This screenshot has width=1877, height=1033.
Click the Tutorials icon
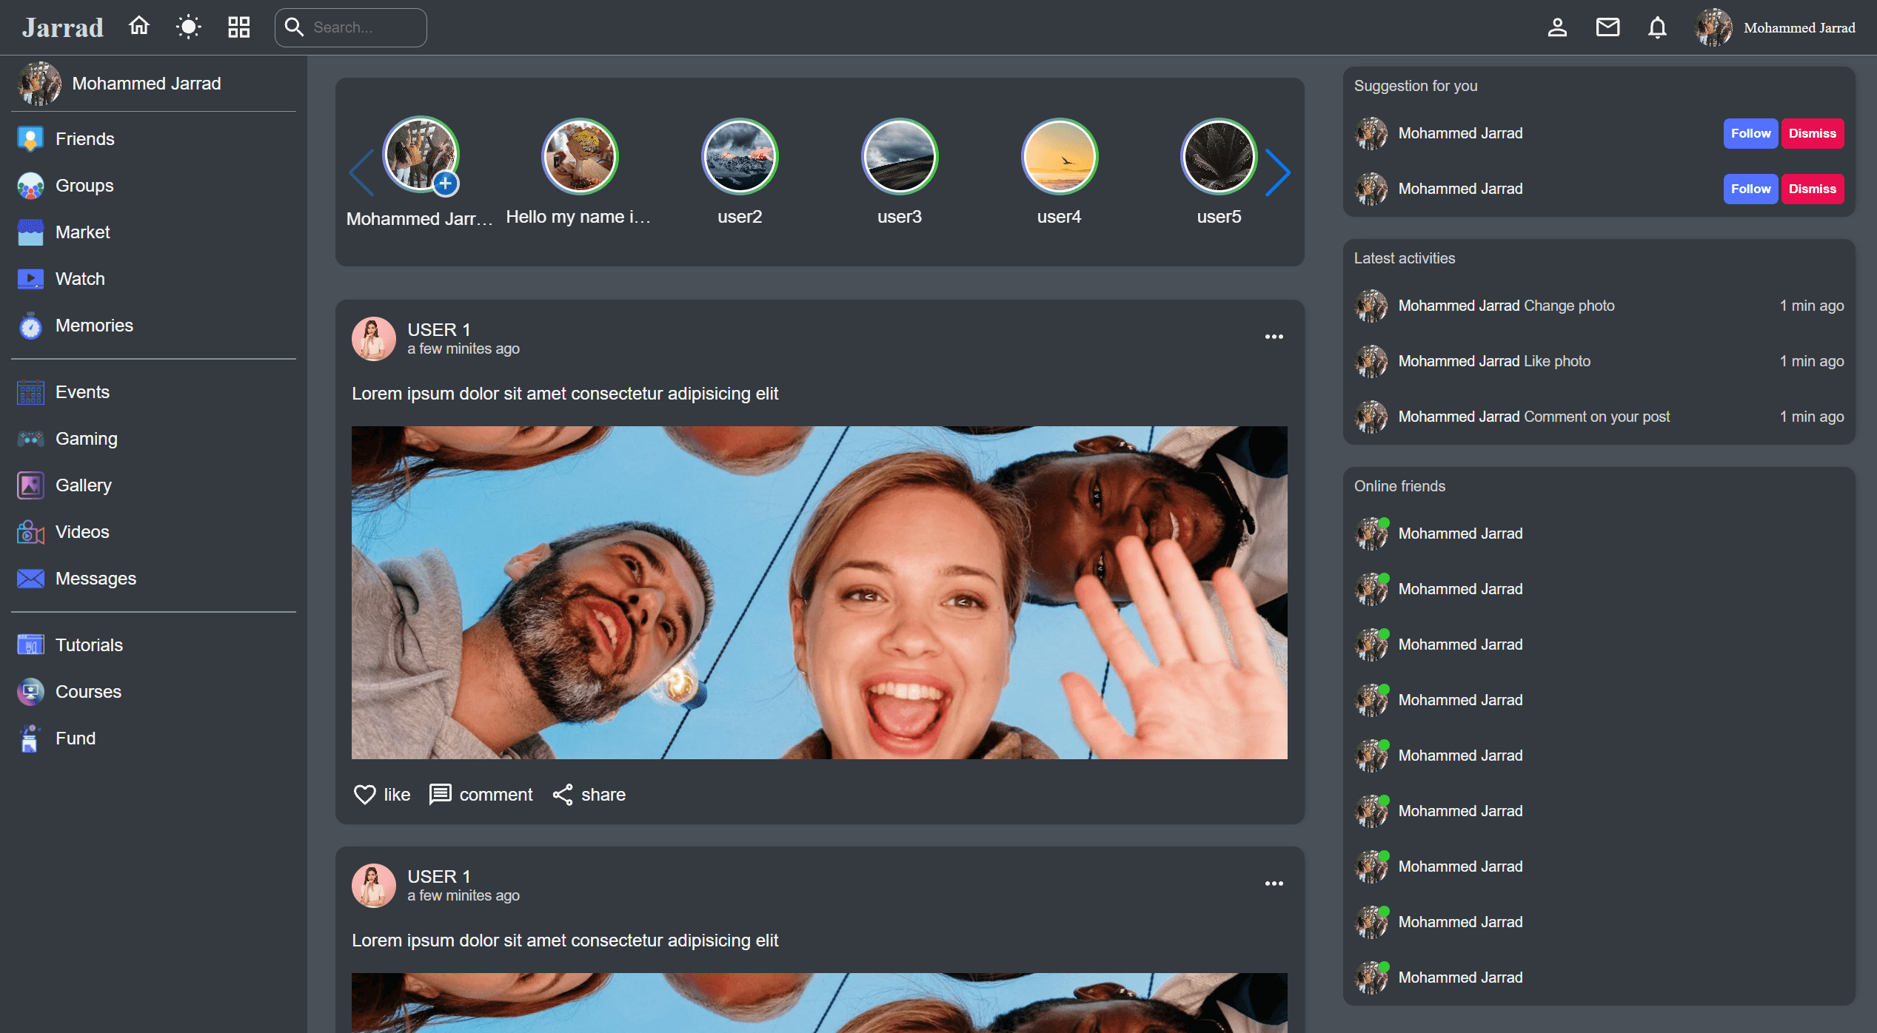(30, 645)
